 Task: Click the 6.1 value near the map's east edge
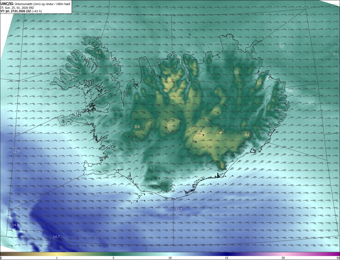coord(336,54)
